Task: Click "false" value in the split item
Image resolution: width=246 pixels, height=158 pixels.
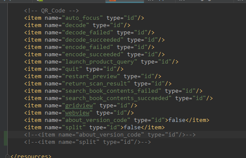Action: pos(132,128)
